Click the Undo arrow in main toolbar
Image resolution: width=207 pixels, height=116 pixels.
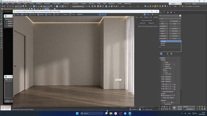coord(2,6)
